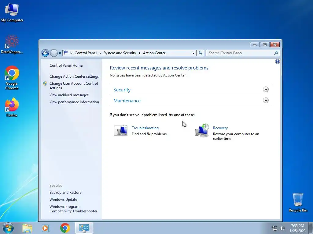Open the Troubleshooting link
Viewport: 313px width, 234px height.
point(145,128)
